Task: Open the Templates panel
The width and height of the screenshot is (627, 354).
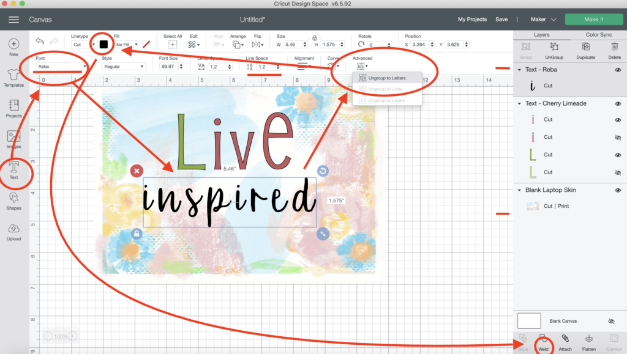Action: tap(13, 78)
